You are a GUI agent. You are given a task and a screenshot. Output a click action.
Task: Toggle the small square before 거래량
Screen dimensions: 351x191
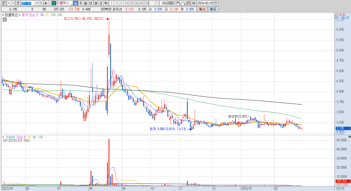3,137
